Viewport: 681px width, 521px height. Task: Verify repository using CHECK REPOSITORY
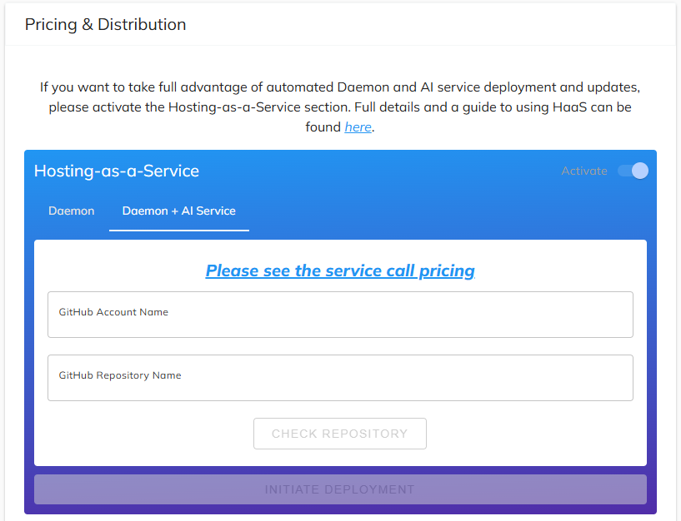click(x=339, y=433)
